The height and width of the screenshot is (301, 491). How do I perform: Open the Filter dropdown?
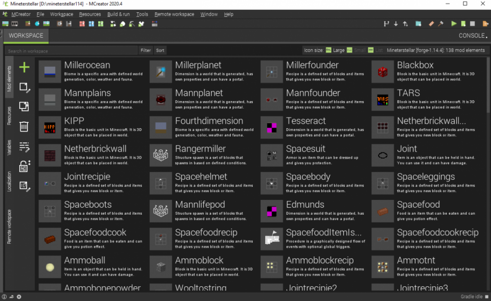click(146, 50)
